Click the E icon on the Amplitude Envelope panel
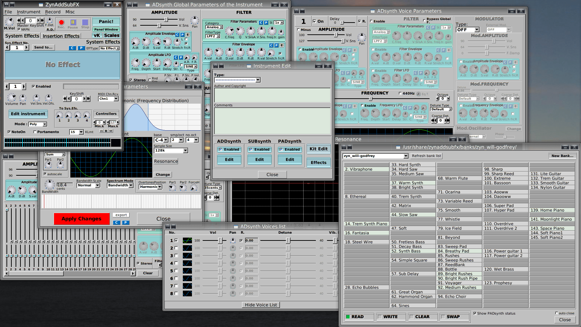Viewport: 581px width, 327px height. [x=187, y=35]
